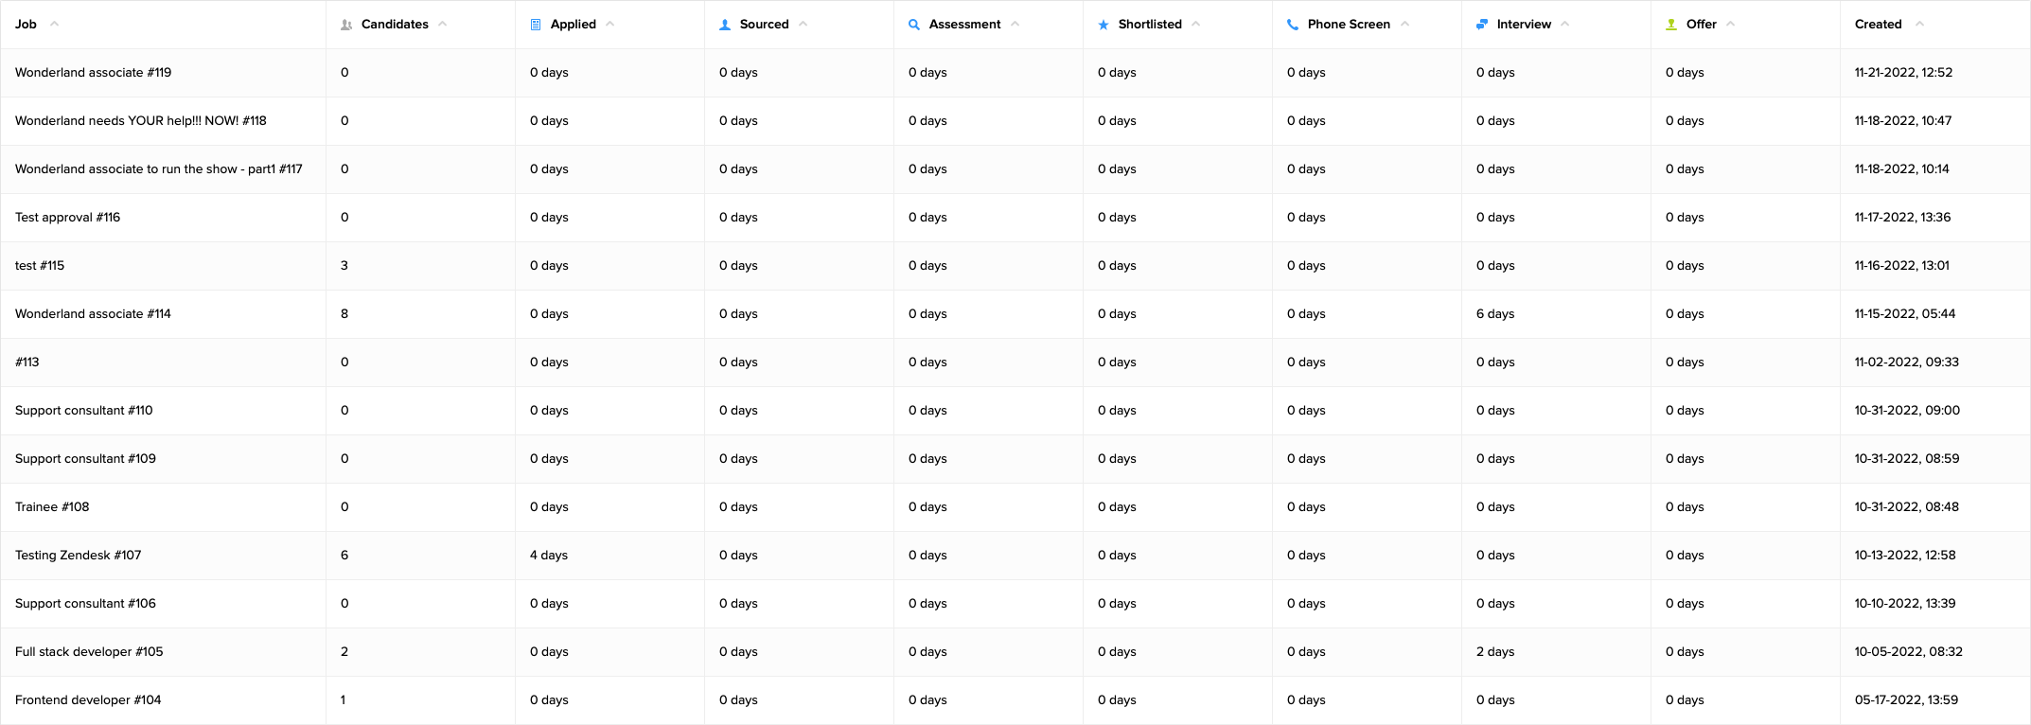Click the Assessment magnifier icon
Image resolution: width=2031 pixels, height=725 pixels.
point(914,25)
